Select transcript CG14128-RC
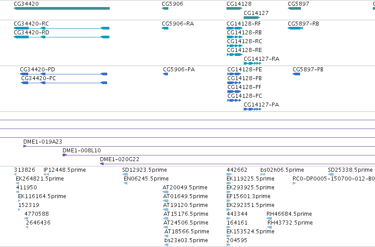 tap(234, 46)
